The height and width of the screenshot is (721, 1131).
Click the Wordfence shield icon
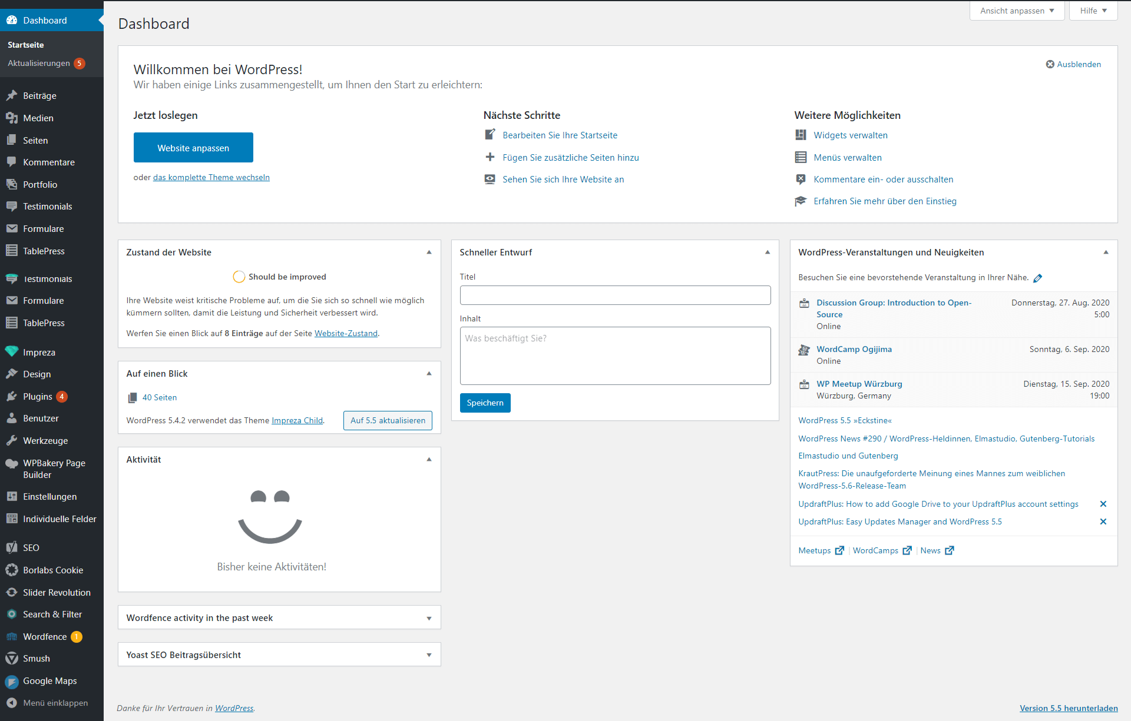pyautogui.click(x=12, y=636)
